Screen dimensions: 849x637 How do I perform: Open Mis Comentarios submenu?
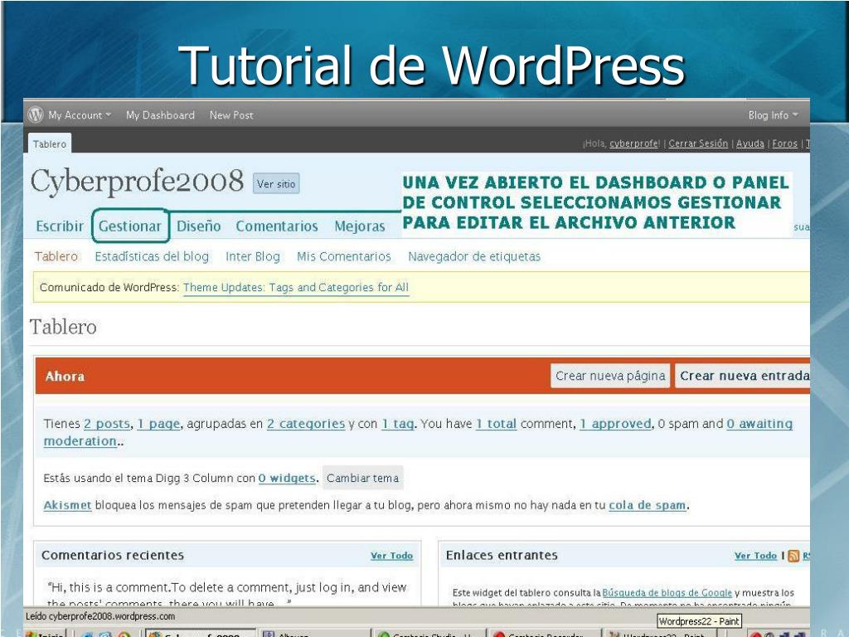pyautogui.click(x=344, y=256)
